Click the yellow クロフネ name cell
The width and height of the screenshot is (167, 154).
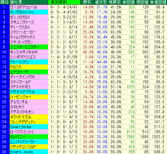(x=29, y=67)
